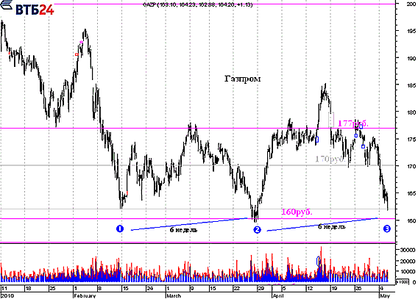418x299 pixels.
Task: Click the 10000 volume axis value
Action: [x=408, y=272]
